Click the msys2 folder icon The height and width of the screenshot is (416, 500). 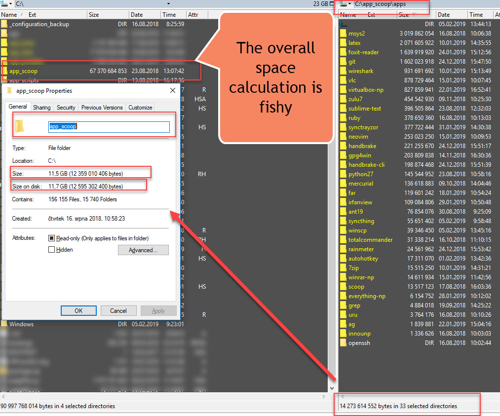click(344, 34)
